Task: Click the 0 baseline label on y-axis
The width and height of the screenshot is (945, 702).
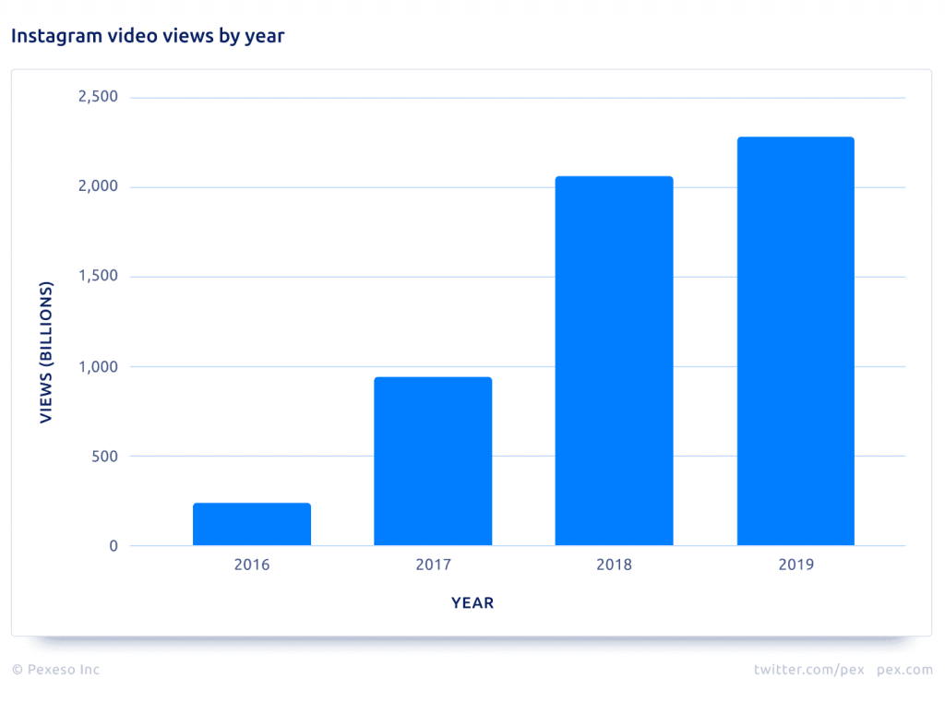Action: [114, 545]
